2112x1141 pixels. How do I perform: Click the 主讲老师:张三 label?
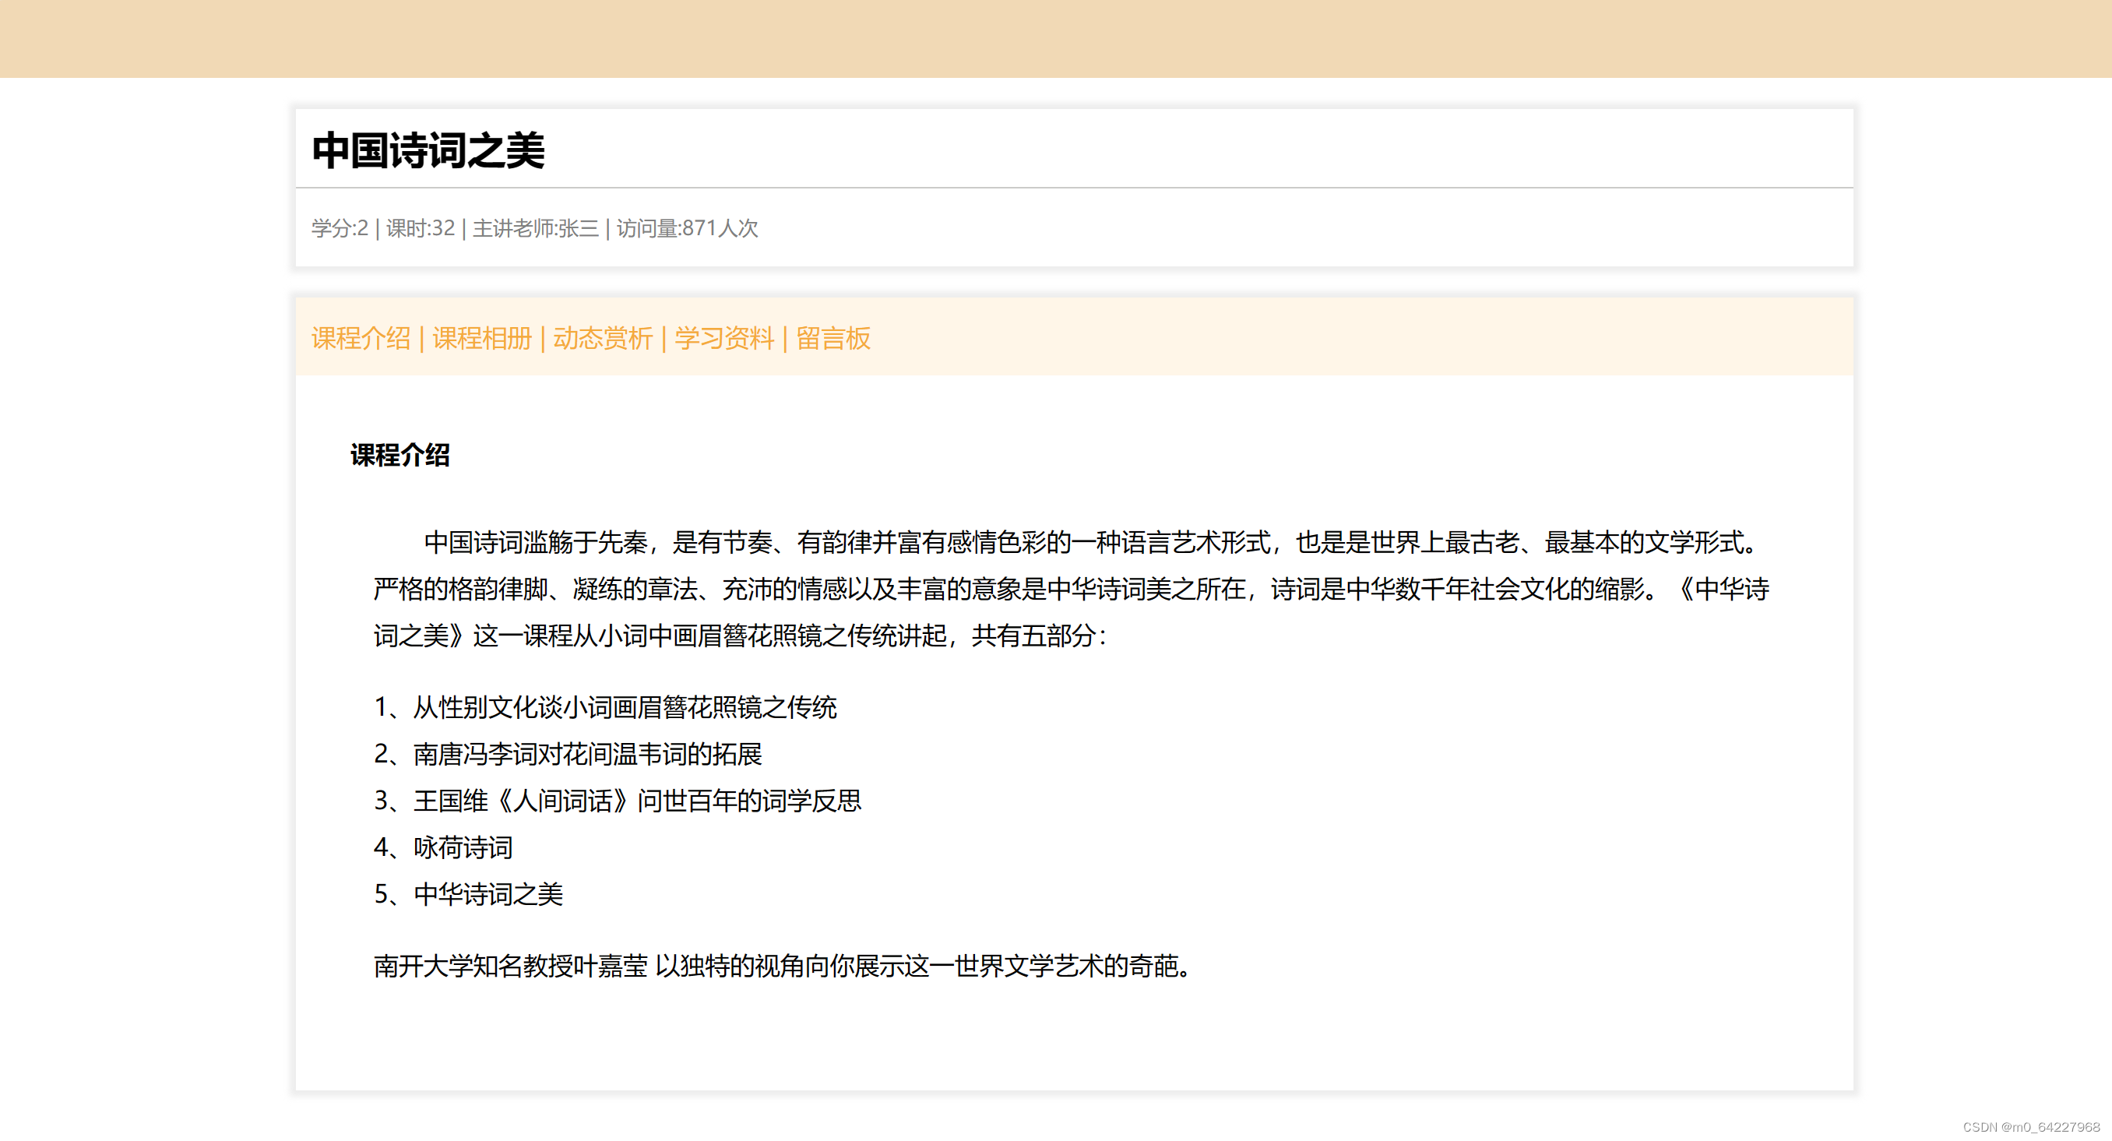(535, 228)
